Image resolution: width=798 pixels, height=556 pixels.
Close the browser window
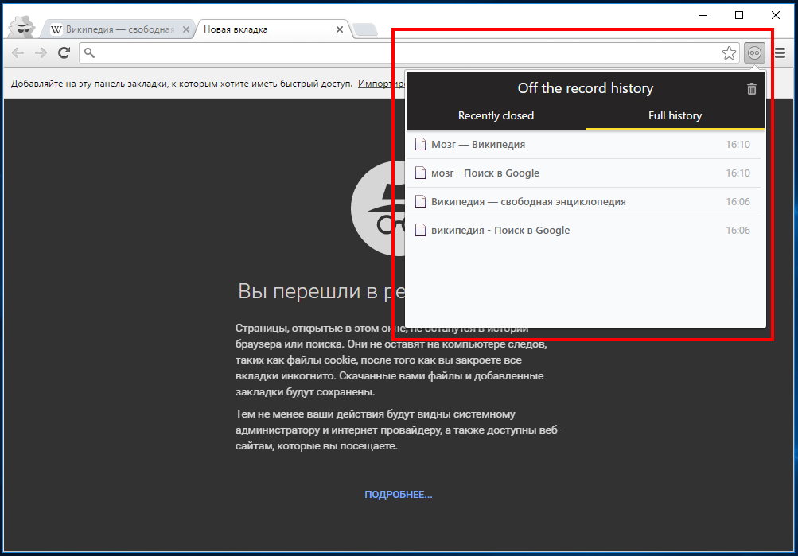click(776, 15)
